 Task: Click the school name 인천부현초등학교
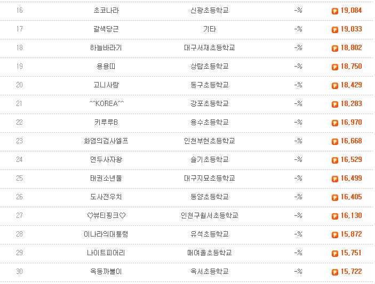click(x=210, y=141)
